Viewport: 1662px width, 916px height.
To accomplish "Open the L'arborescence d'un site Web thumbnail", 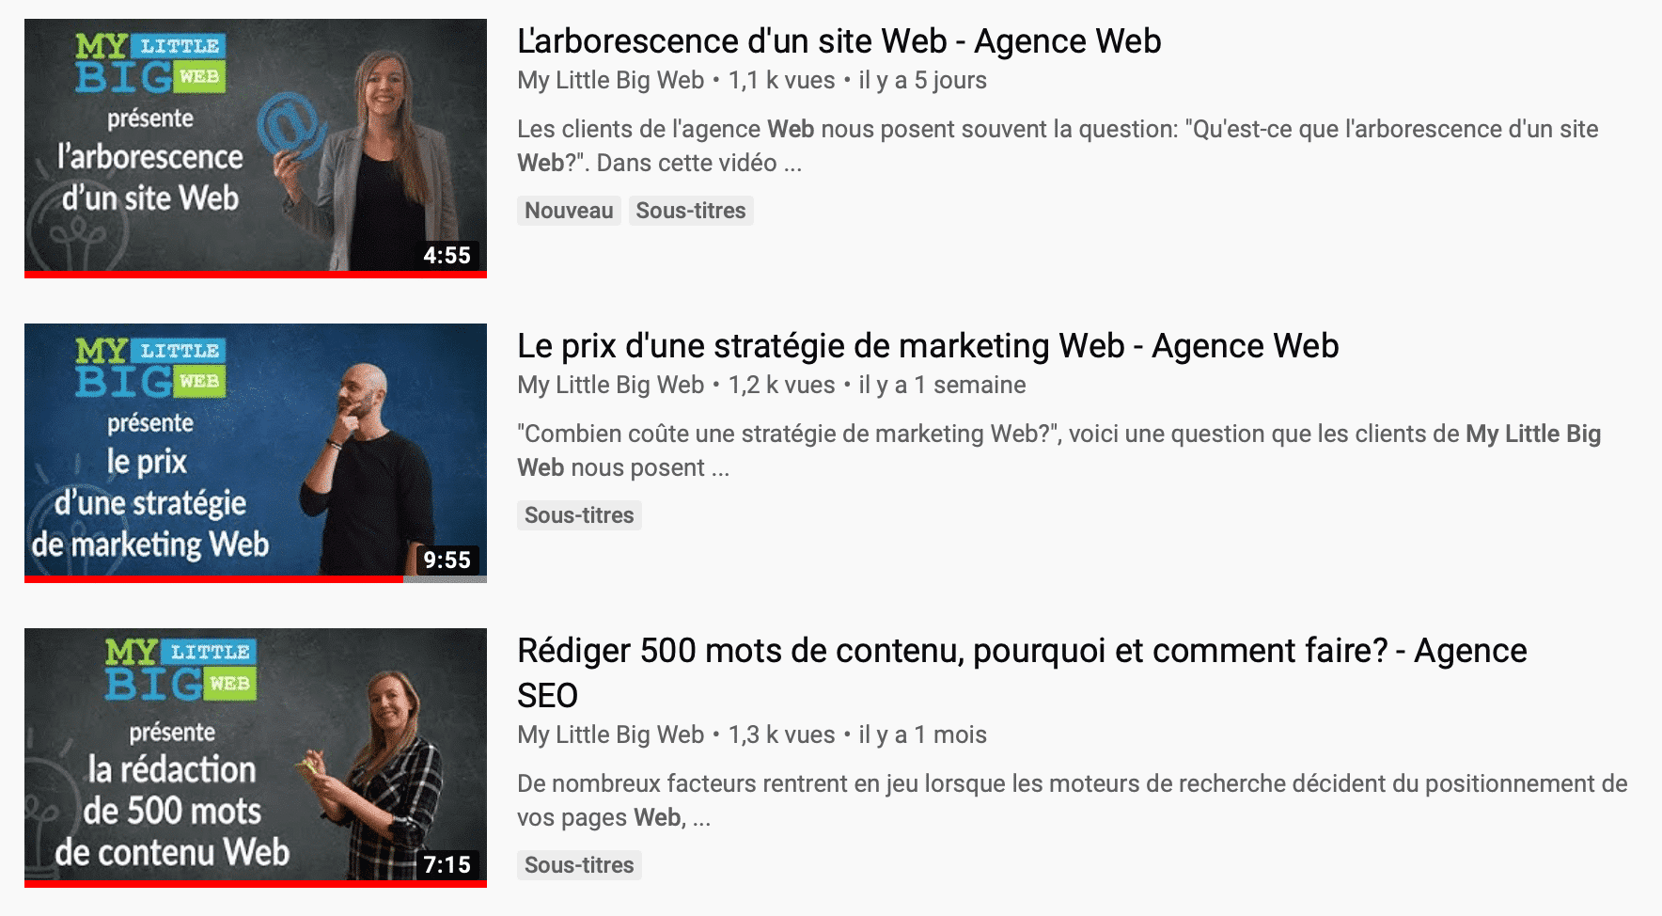I will [256, 148].
